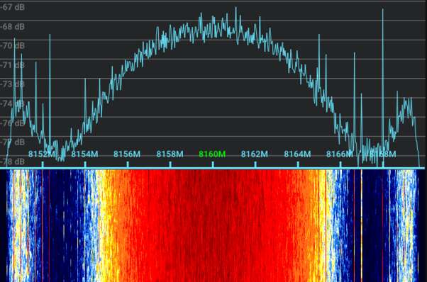This screenshot has height=282, width=427.
Task: Click the 8164M frequency label
Action: [297, 154]
